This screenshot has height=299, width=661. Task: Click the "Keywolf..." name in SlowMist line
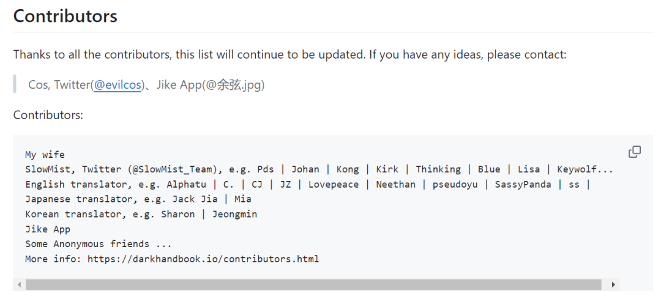[584, 169]
